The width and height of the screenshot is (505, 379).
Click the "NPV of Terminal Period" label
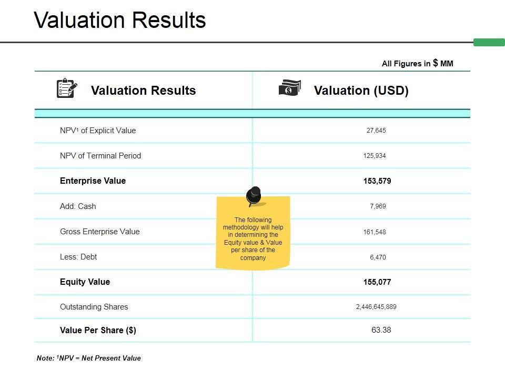point(100,156)
